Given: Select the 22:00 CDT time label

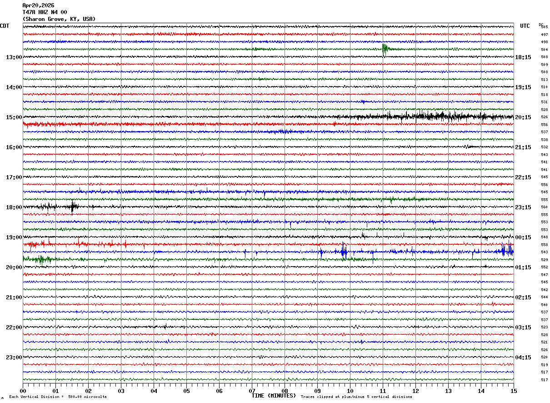Looking at the screenshot, I should [x=14, y=327].
